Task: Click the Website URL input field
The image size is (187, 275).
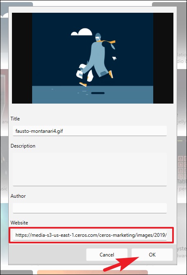Action: pos(90,235)
